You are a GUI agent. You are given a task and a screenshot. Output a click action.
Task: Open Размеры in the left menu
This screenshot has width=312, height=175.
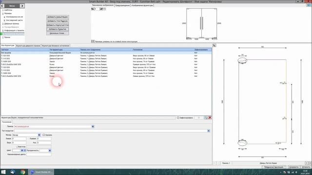pos(8,14)
